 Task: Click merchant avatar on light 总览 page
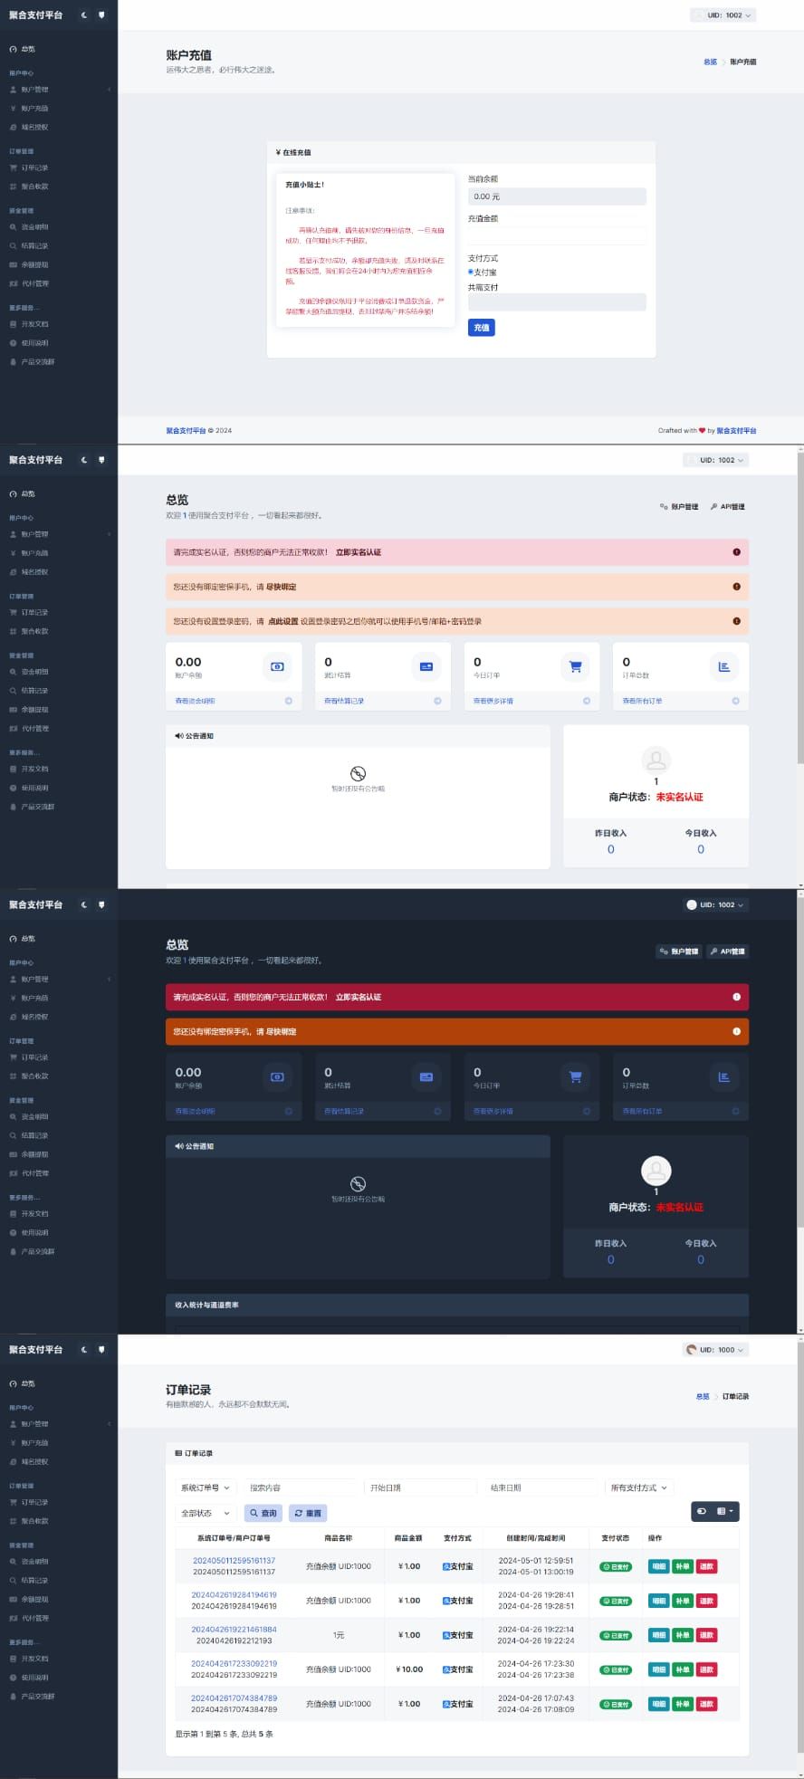click(656, 760)
